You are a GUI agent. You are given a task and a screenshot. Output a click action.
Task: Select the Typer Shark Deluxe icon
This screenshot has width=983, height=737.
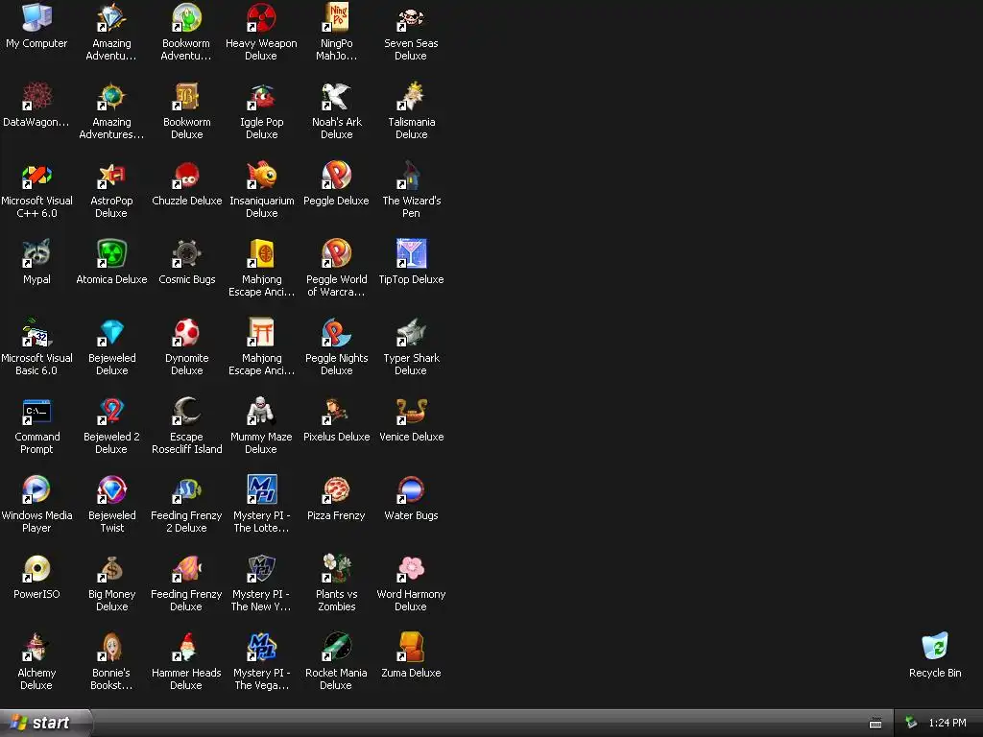tap(411, 332)
